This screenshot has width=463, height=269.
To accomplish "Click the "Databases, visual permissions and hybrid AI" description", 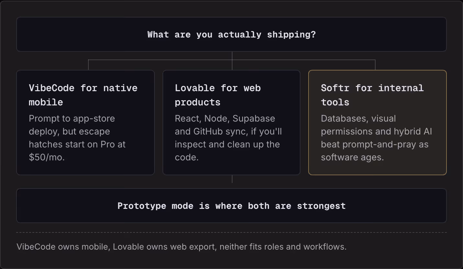I will pyautogui.click(x=377, y=138).
